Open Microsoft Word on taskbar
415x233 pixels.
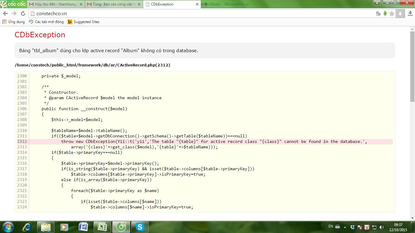pos(84,227)
